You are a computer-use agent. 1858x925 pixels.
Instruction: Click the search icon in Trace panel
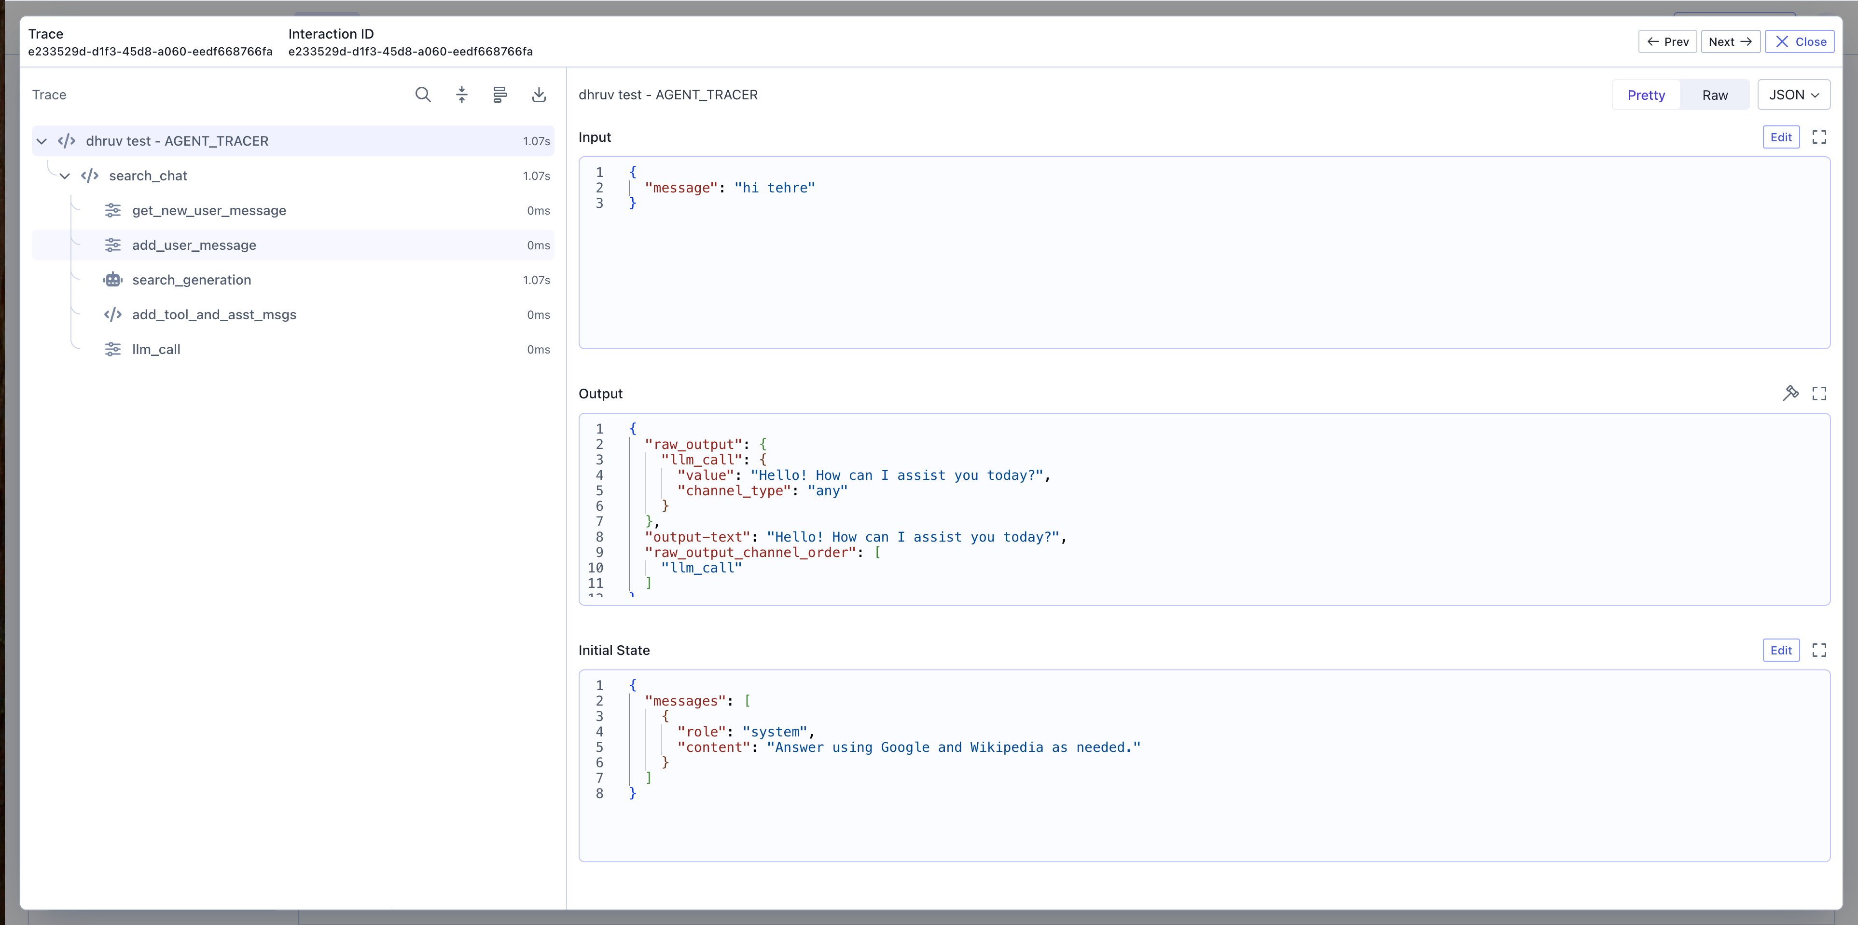[423, 95]
